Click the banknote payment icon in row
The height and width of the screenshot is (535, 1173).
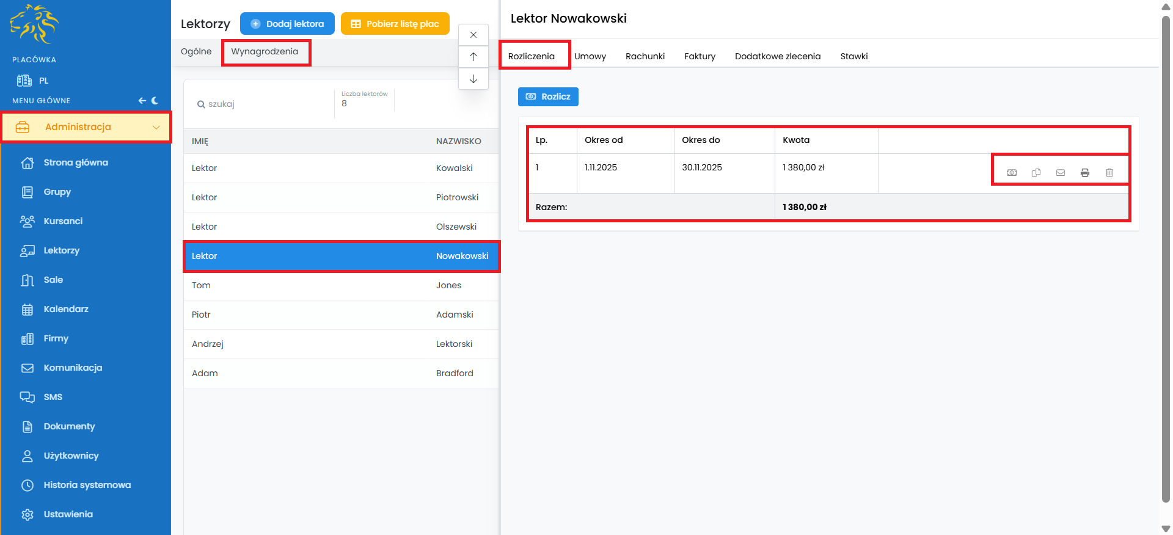[1012, 173]
